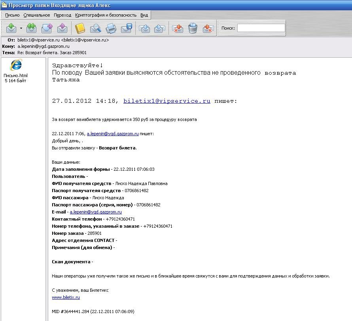Image resolution: width=352 pixels, height=321 pixels.
Task: Click the window title bar mail icon
Action: point(4,5)
